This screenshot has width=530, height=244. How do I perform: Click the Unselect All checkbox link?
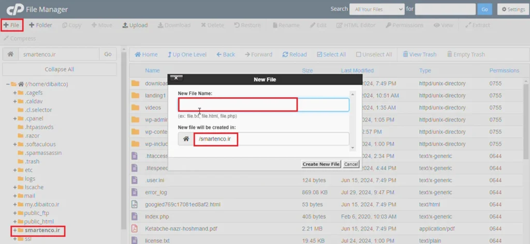(x=374, y=54)
